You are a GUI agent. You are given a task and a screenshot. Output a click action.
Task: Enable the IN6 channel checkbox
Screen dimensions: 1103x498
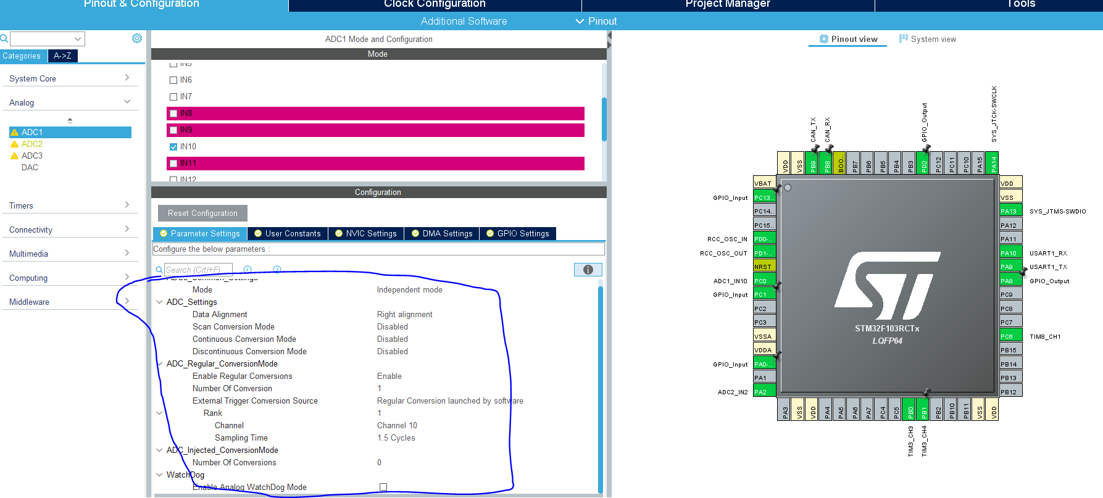[x=173, y=80]
